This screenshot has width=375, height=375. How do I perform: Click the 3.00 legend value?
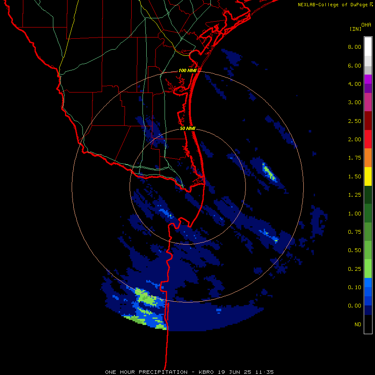pos(355,102)
